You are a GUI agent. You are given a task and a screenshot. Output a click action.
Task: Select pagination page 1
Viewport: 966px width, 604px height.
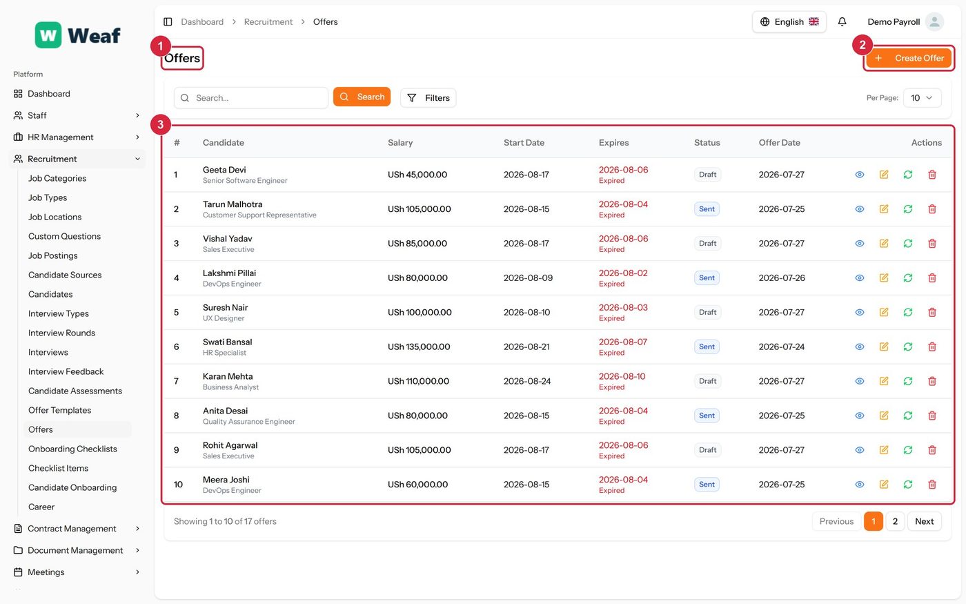873,522
